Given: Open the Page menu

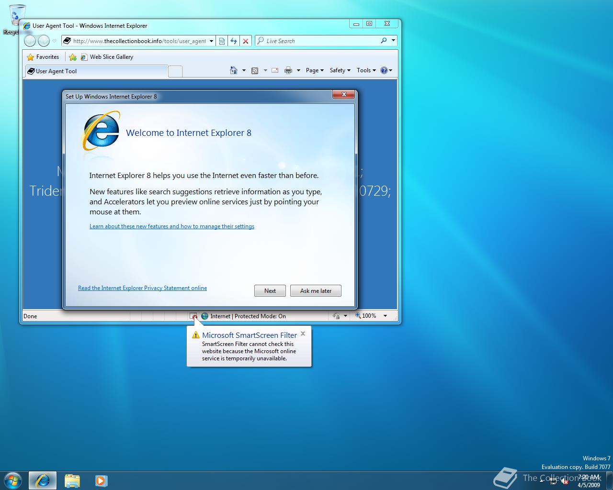Looking at the screenshot, I should click(315, 70).
